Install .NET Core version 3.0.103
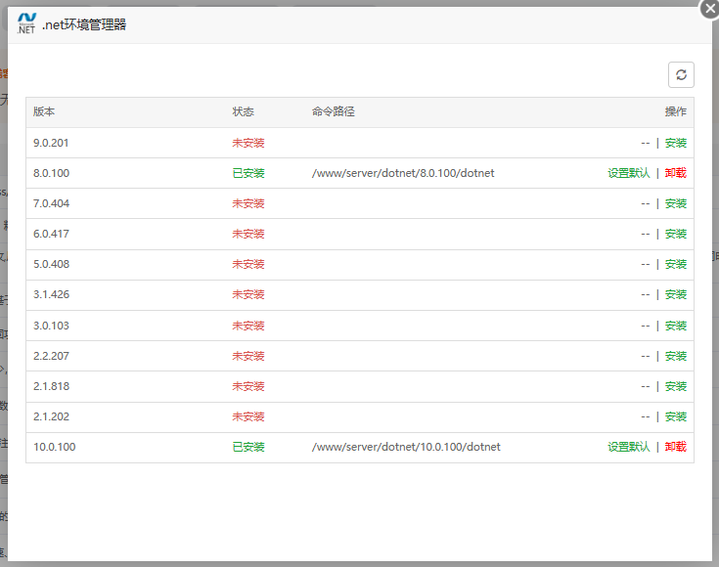This screenshot has width=719, height=567. point(675,326)
